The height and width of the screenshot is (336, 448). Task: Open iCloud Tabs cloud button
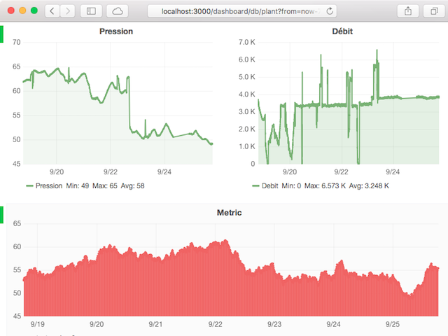pyautogui.click(x=118, y=11)
